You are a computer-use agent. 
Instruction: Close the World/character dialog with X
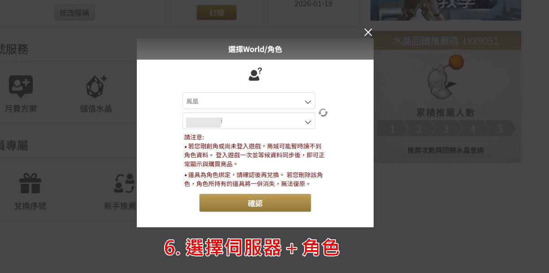tap(368, 32)
